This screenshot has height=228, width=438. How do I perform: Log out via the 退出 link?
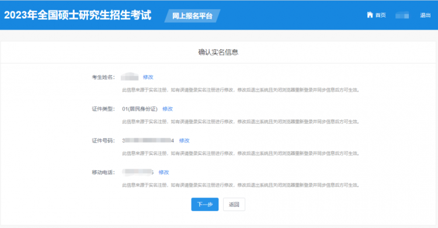click(x=425, y=15)
